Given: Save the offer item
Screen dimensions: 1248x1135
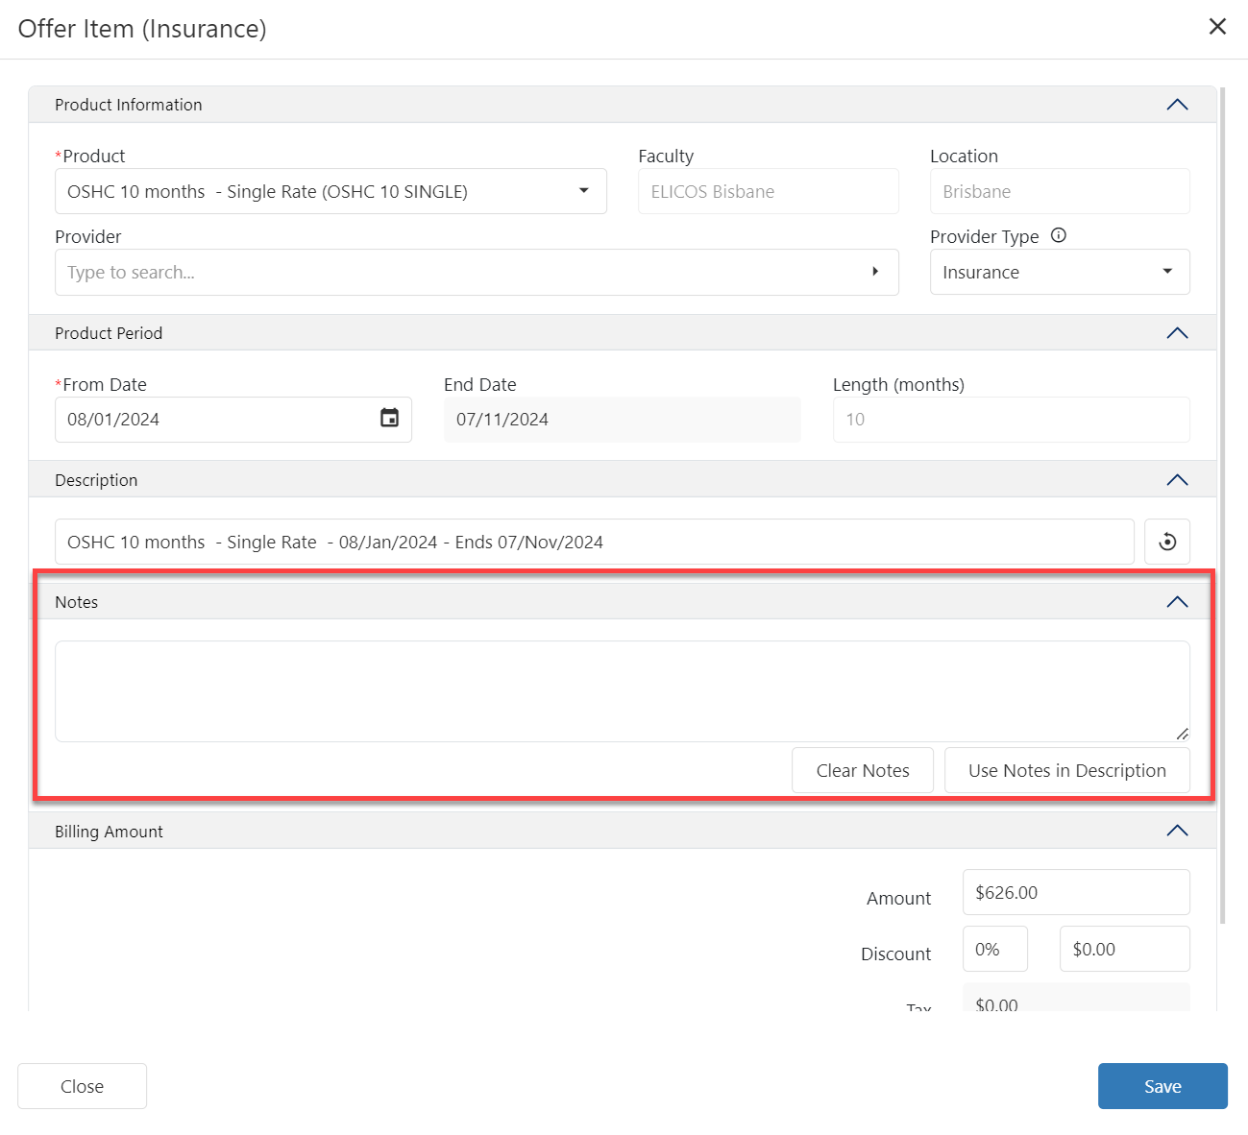Looking at the screenshot, I should click(1162, 1086).
